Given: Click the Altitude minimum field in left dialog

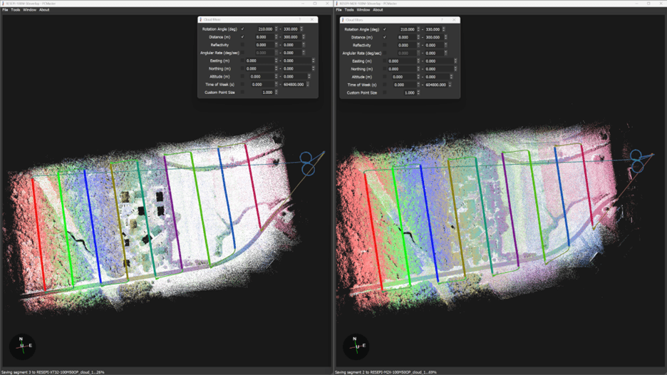Looking at the screenshot, I should click(x=257, y=77).
